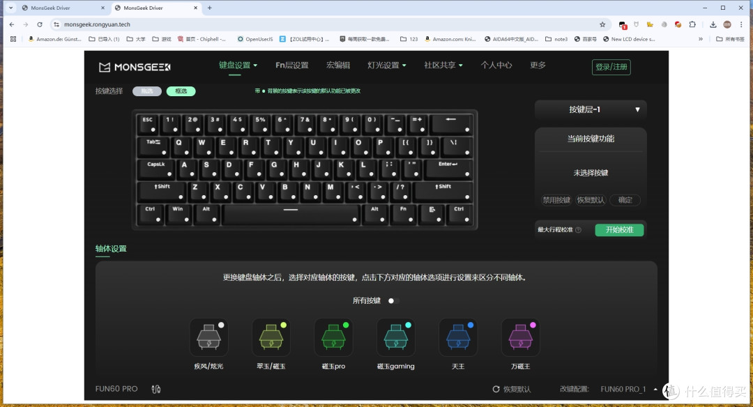Image resolution: width=753 pixels, height=407 pixels.
Task: Select the 磁玉pro green switch icon
Action: click(x=333, y=337)
